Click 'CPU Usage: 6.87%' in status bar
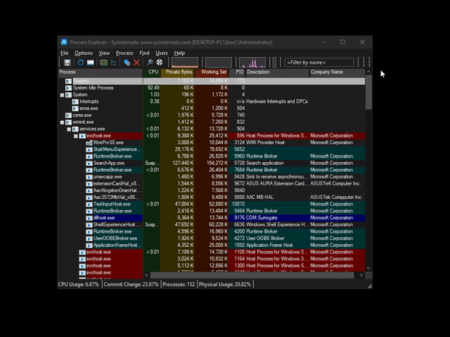 coord(78,284)
